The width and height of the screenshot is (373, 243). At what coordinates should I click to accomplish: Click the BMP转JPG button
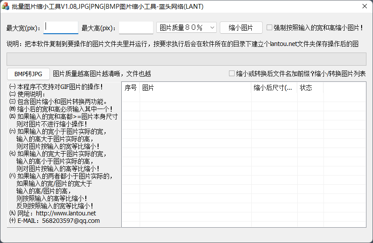point(28,74)
